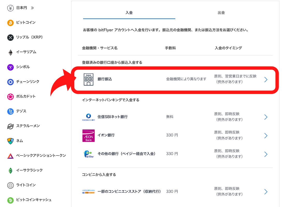Click the Tezos blue icon
Image resolution: width=282 pixels, height=207 pixels.
coord(10,111)
